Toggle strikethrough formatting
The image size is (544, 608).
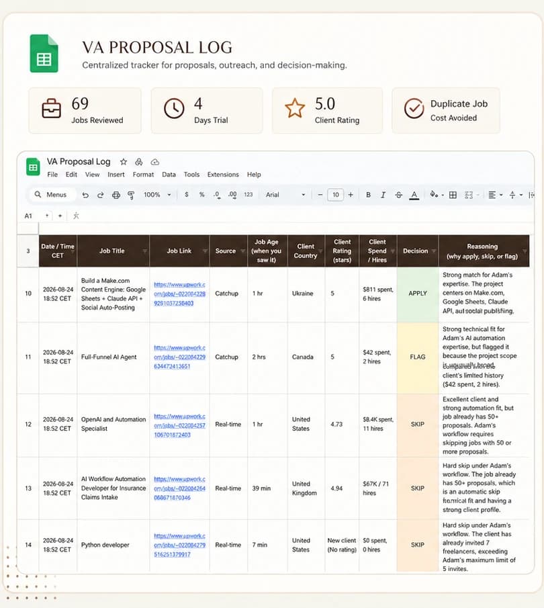pyautogui.click(x=398, y=195)
